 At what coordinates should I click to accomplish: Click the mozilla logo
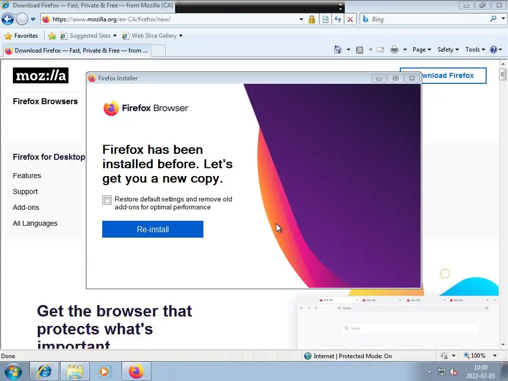[x=41, y=75]
